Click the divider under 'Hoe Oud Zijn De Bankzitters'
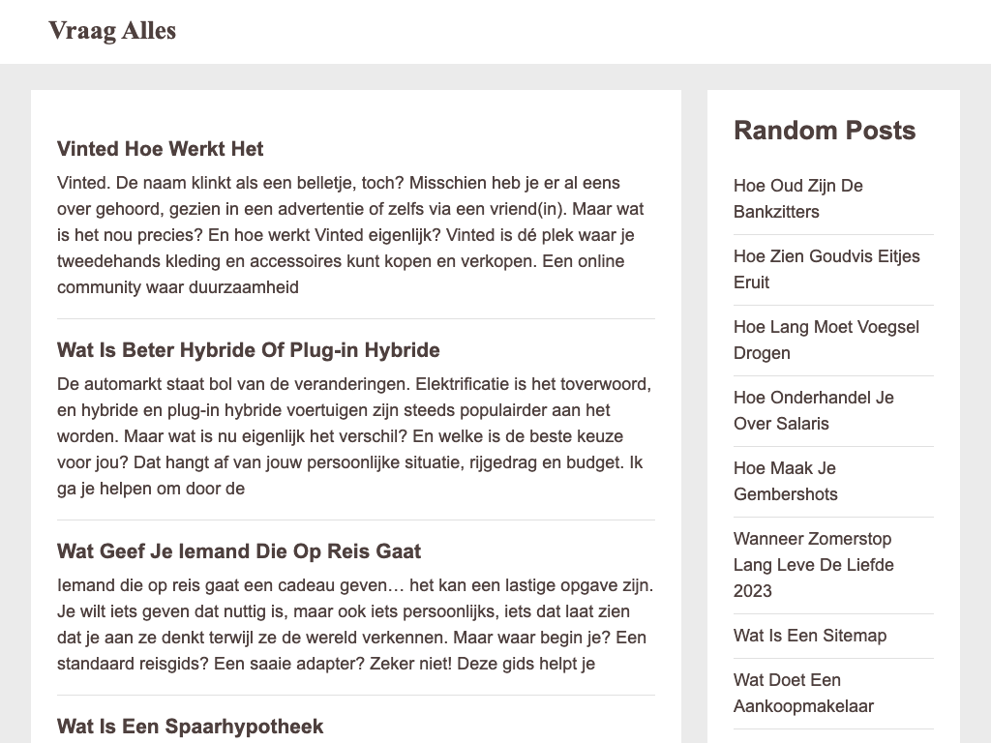The width and height of the screenshot is (991, 743). point(833,234)
